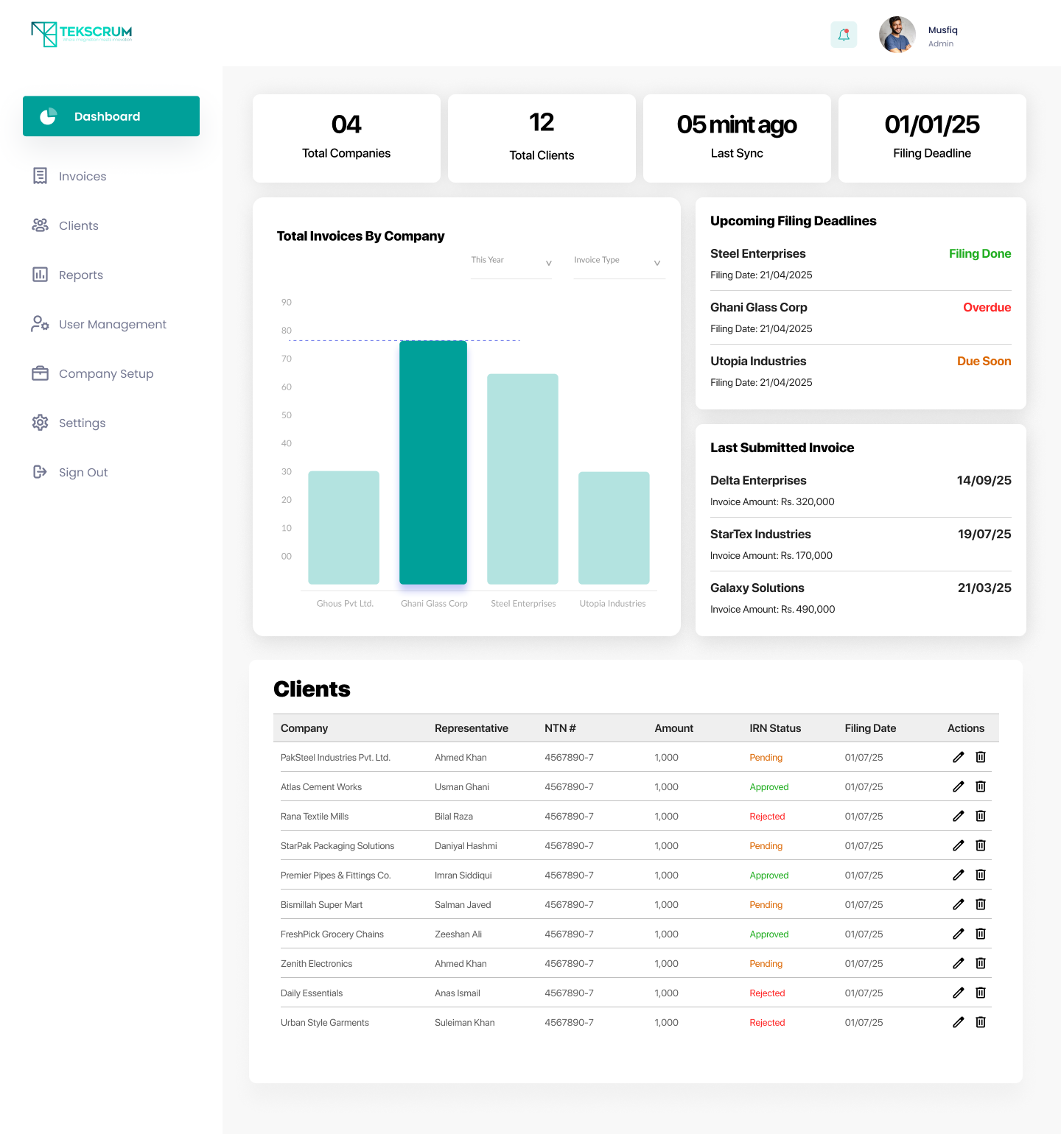Open the This Year dropdown

point(511,261)
